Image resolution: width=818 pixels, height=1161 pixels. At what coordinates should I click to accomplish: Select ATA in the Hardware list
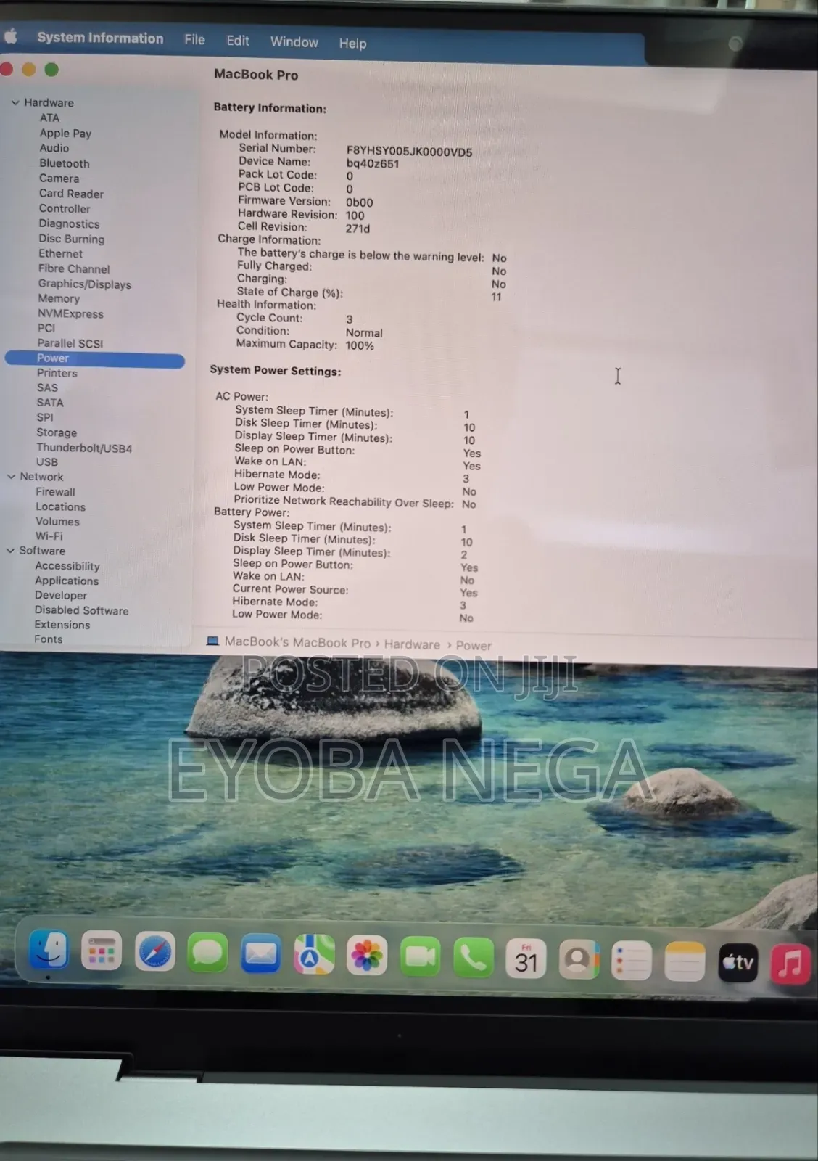(49, 118)
